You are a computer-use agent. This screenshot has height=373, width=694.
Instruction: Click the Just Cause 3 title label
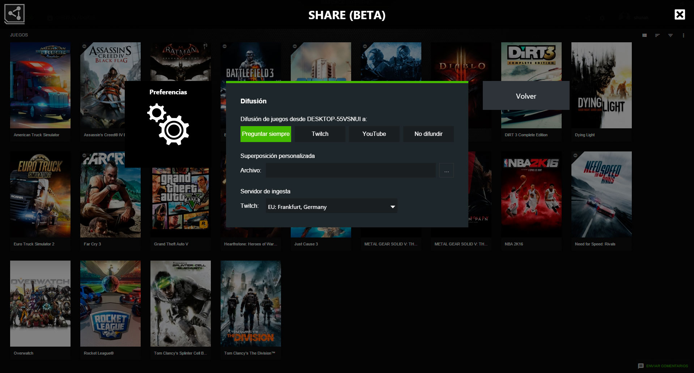(306, 244)
